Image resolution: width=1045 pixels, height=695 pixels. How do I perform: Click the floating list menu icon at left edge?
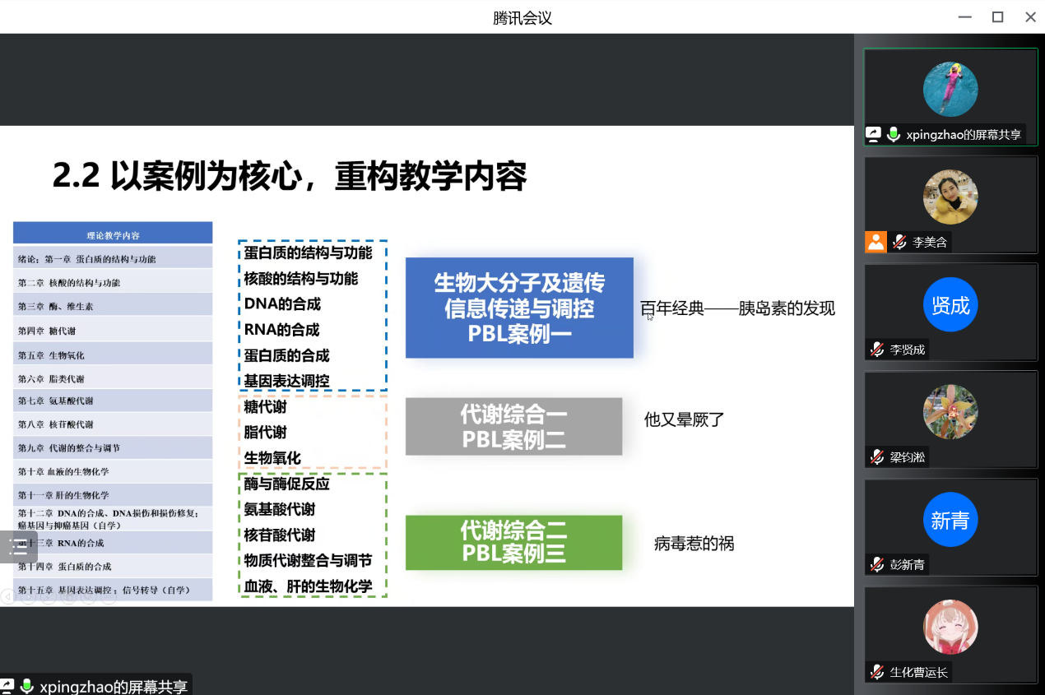(x=18, y=547)
